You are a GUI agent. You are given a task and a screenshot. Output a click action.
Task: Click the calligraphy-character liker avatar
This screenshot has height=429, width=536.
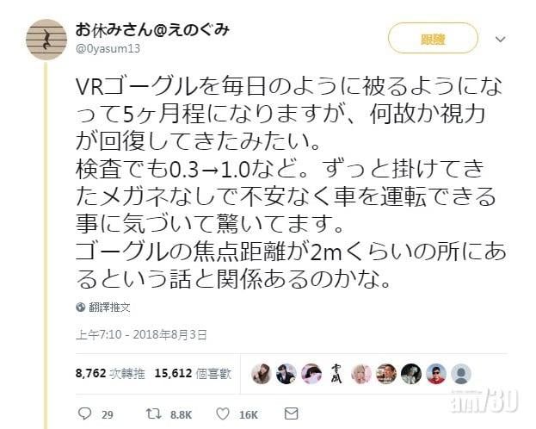336,374
